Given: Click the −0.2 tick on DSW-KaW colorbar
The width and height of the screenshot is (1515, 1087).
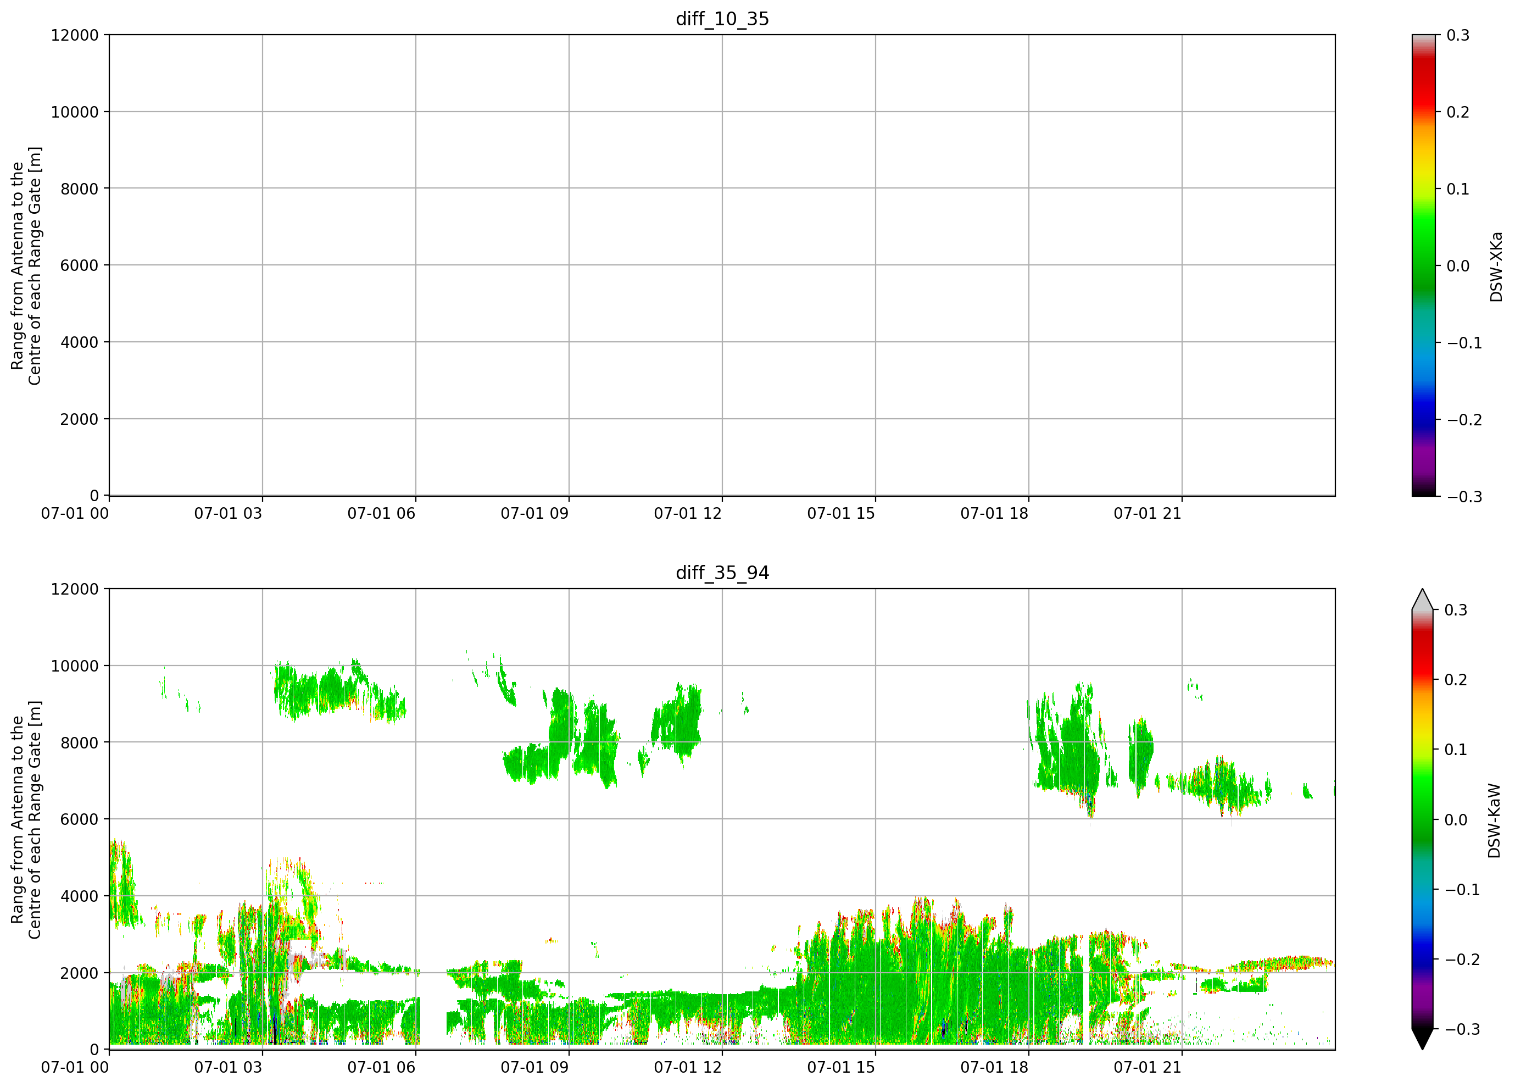Looking at the screenshot, I should tap(1462, 959).
